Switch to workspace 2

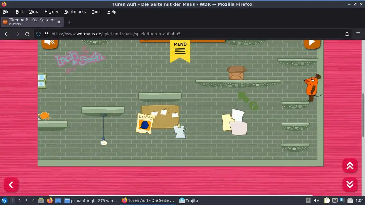(19, 201)
